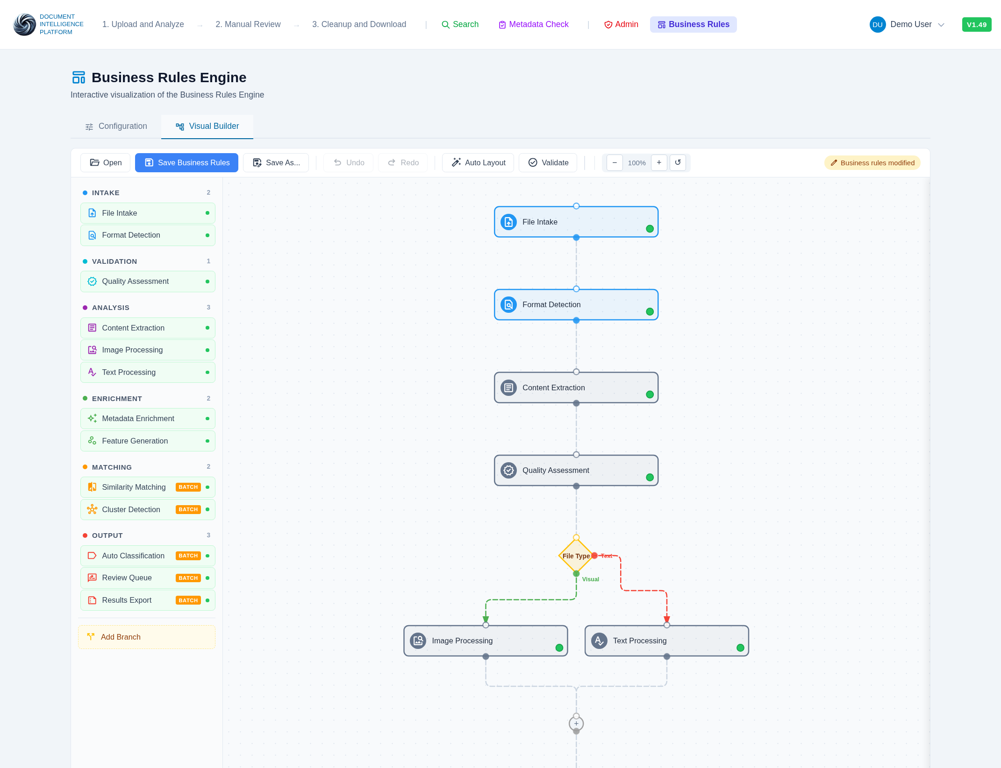The height and width of the screenshot is (768, 1001).
Task: Toggle the status indicator on Image Processing node
Action: 558,647
